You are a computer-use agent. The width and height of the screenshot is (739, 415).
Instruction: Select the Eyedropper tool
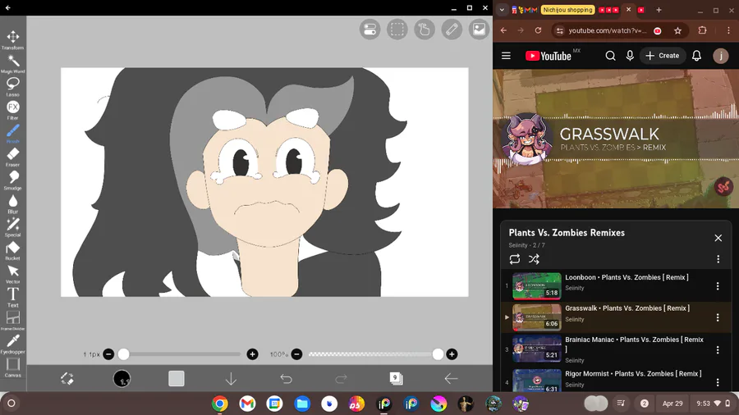point(12,344)
